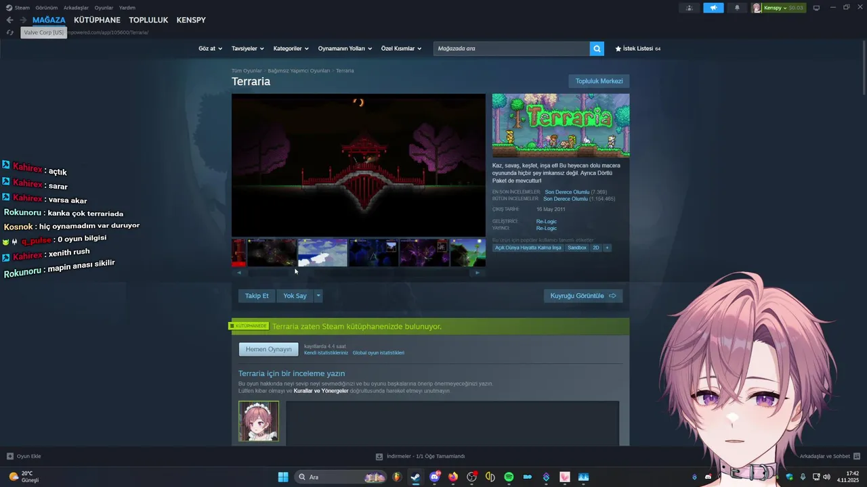Open Discord from the taskbar
This screenshot has width=867, height=487.
434,477
